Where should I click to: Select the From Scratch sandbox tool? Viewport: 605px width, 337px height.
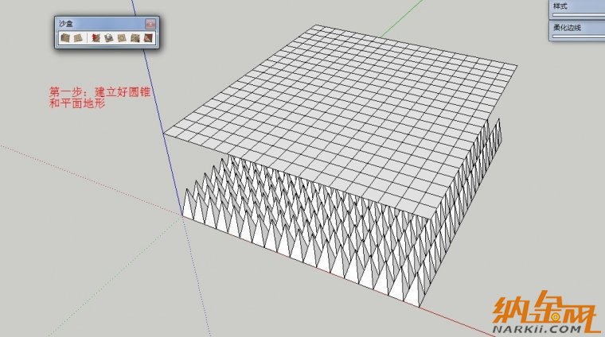click(77, 37)
